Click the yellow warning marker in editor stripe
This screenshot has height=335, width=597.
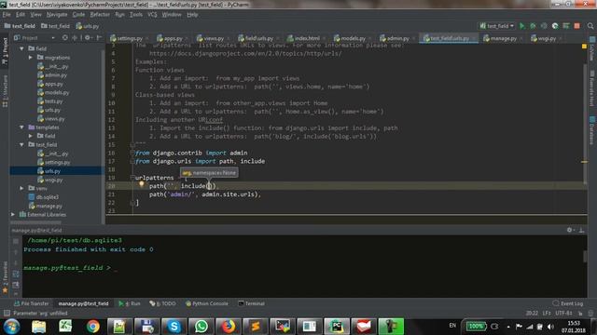click(584, 47)
